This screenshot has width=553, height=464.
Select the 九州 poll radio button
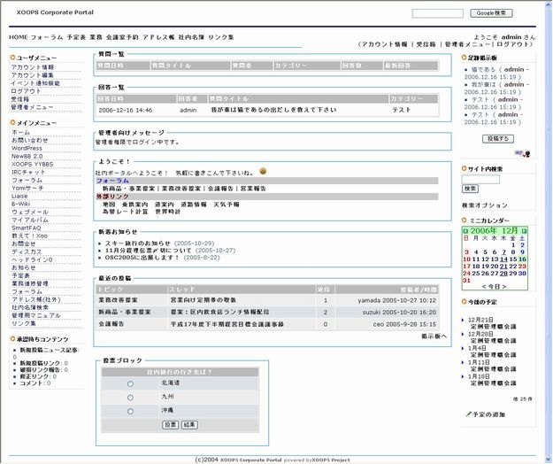[x=130, y=398]
